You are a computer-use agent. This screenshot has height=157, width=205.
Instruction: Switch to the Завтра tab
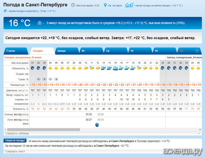click(67, 51)
